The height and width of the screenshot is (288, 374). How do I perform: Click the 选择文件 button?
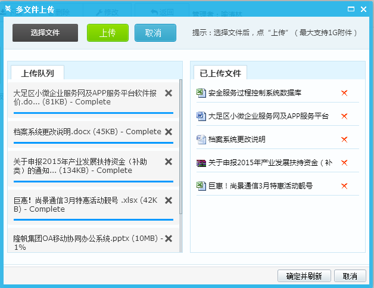pos(45,33)
